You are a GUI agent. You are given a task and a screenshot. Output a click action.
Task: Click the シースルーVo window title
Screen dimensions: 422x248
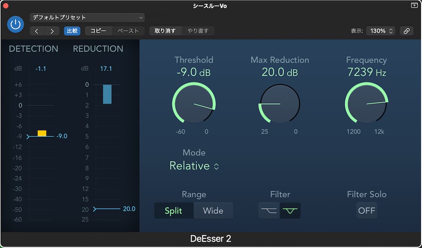click(x=210, y=5)
